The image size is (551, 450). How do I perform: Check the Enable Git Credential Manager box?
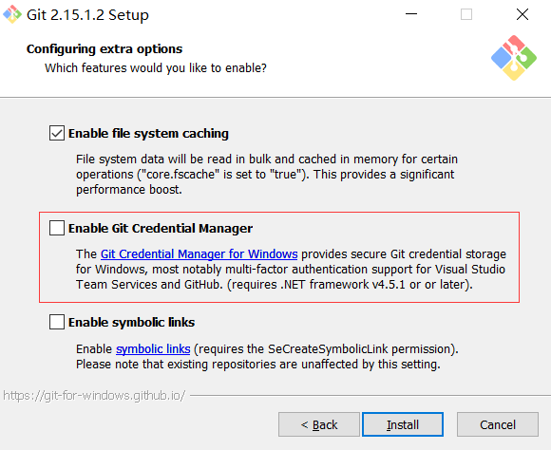(57, 228)
